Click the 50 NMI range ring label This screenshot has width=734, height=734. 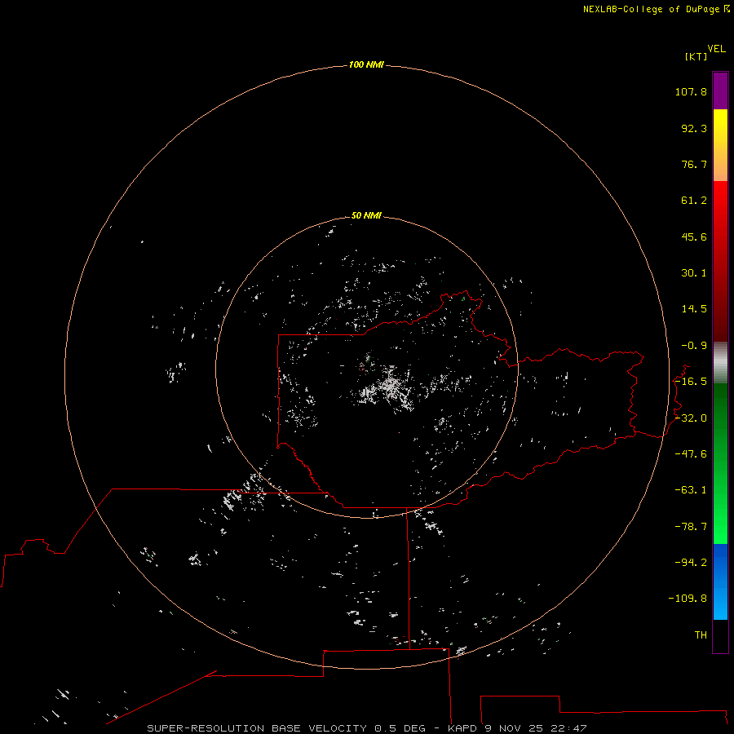coord(366,215)
